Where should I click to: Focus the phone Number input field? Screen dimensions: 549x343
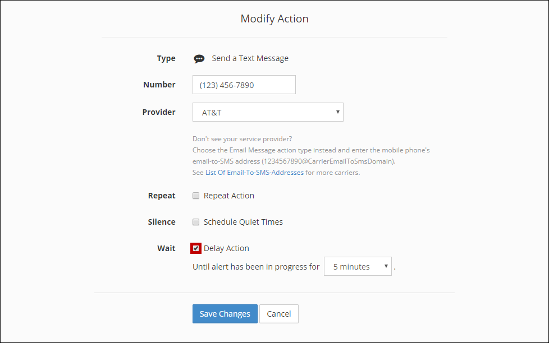(244, 85)
